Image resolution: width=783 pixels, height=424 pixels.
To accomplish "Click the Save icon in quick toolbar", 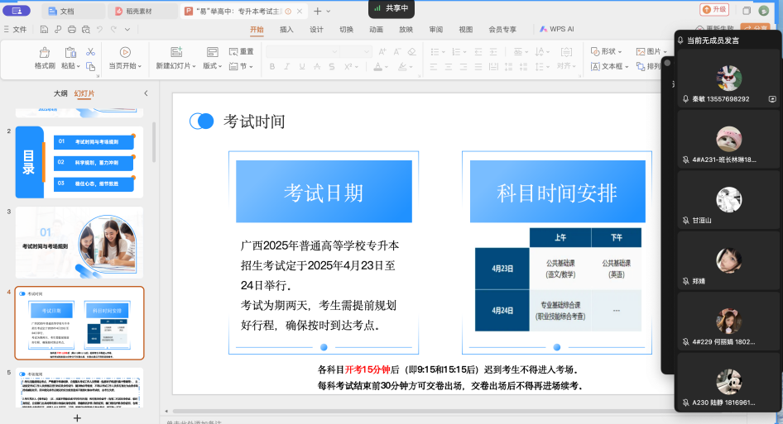I will coord(42,29).
